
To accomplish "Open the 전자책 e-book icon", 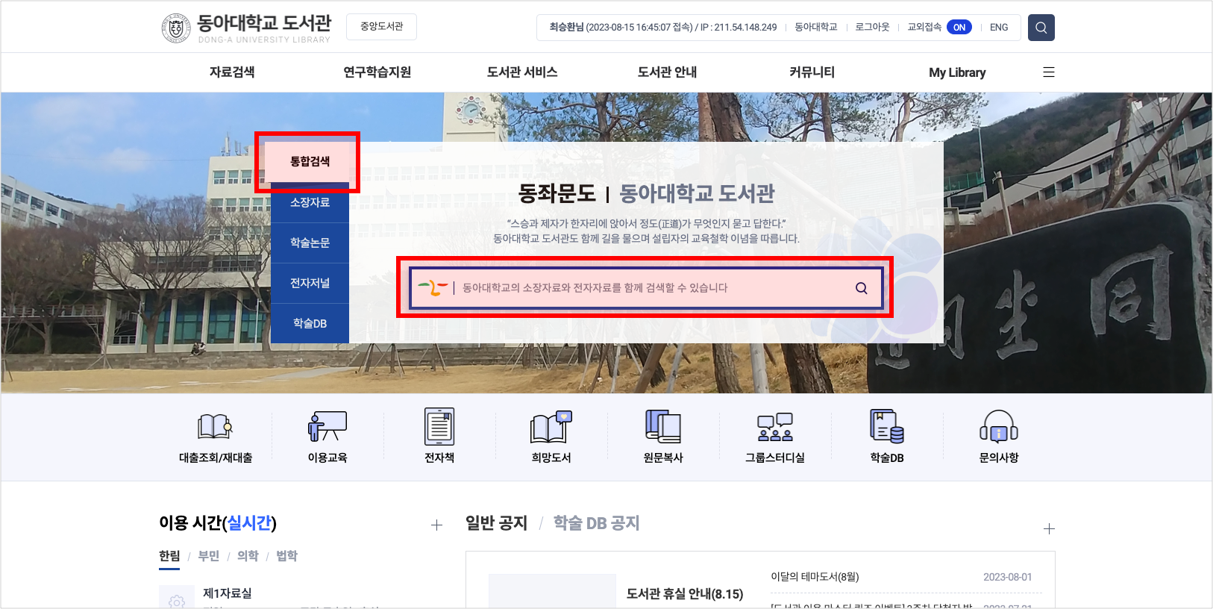I will 439,427.
